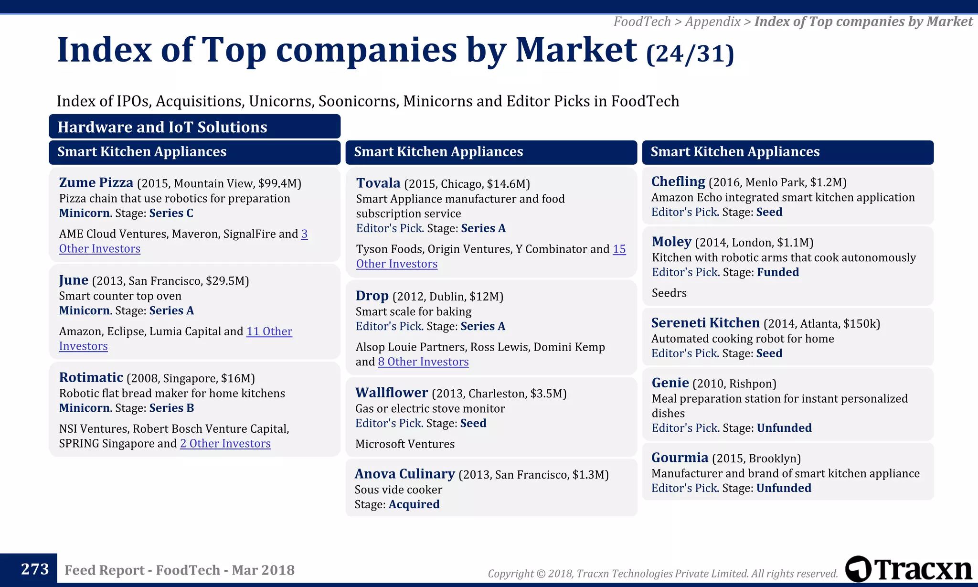
Task: Click the (24/31) slide counter
Action: [x=690, y=53]
